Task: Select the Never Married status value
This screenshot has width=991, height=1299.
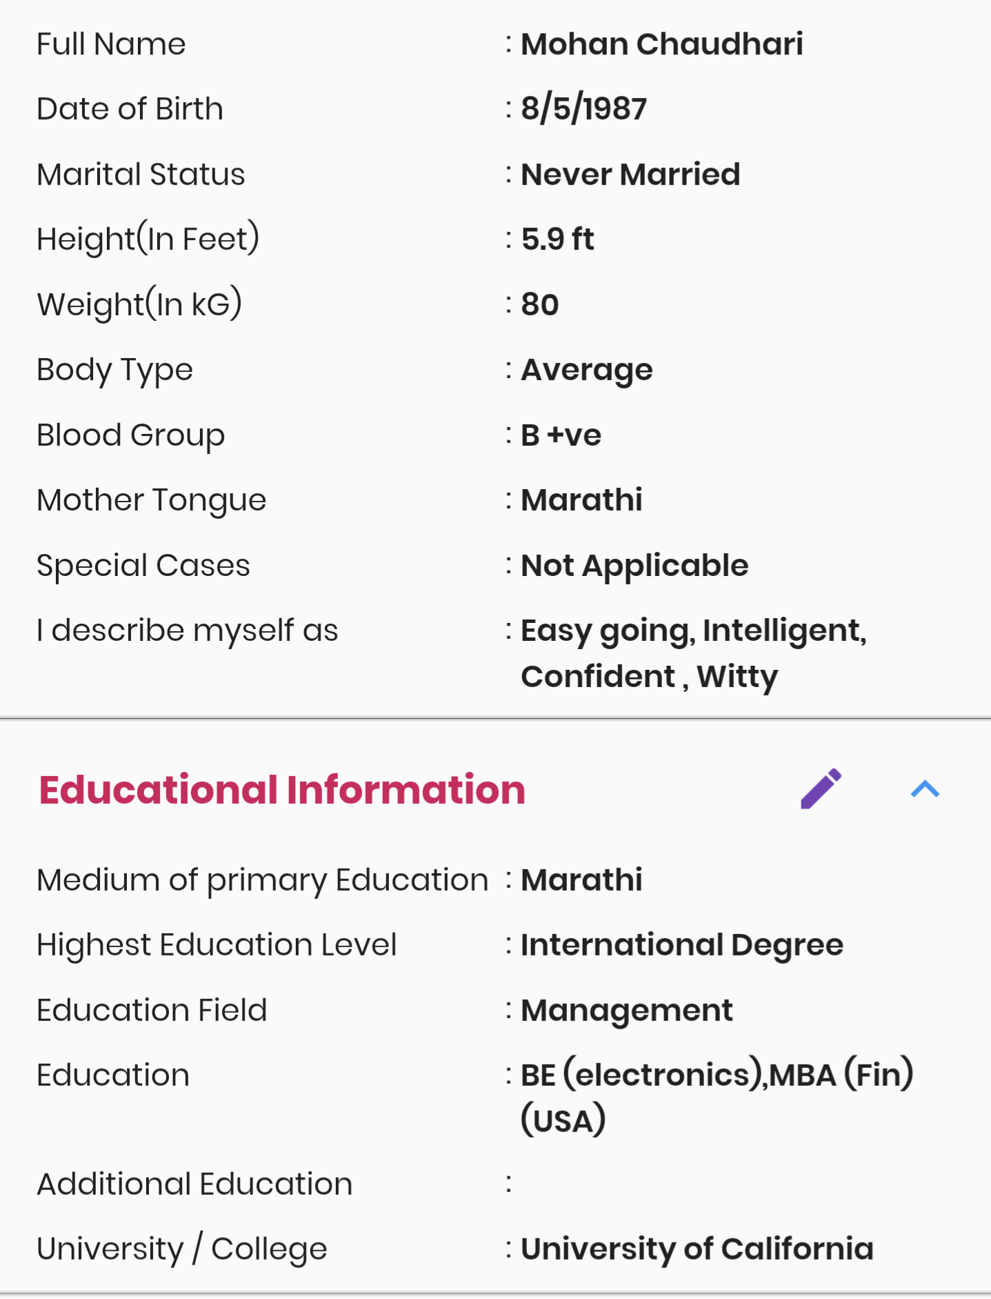Action: click(630, 174)
